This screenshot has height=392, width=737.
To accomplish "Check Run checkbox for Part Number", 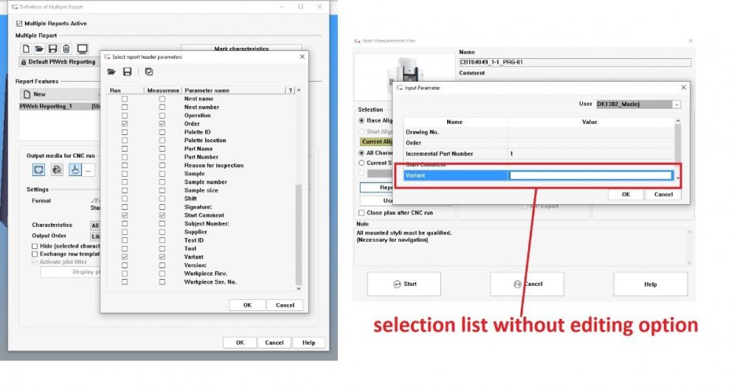I will pos(125,157).
